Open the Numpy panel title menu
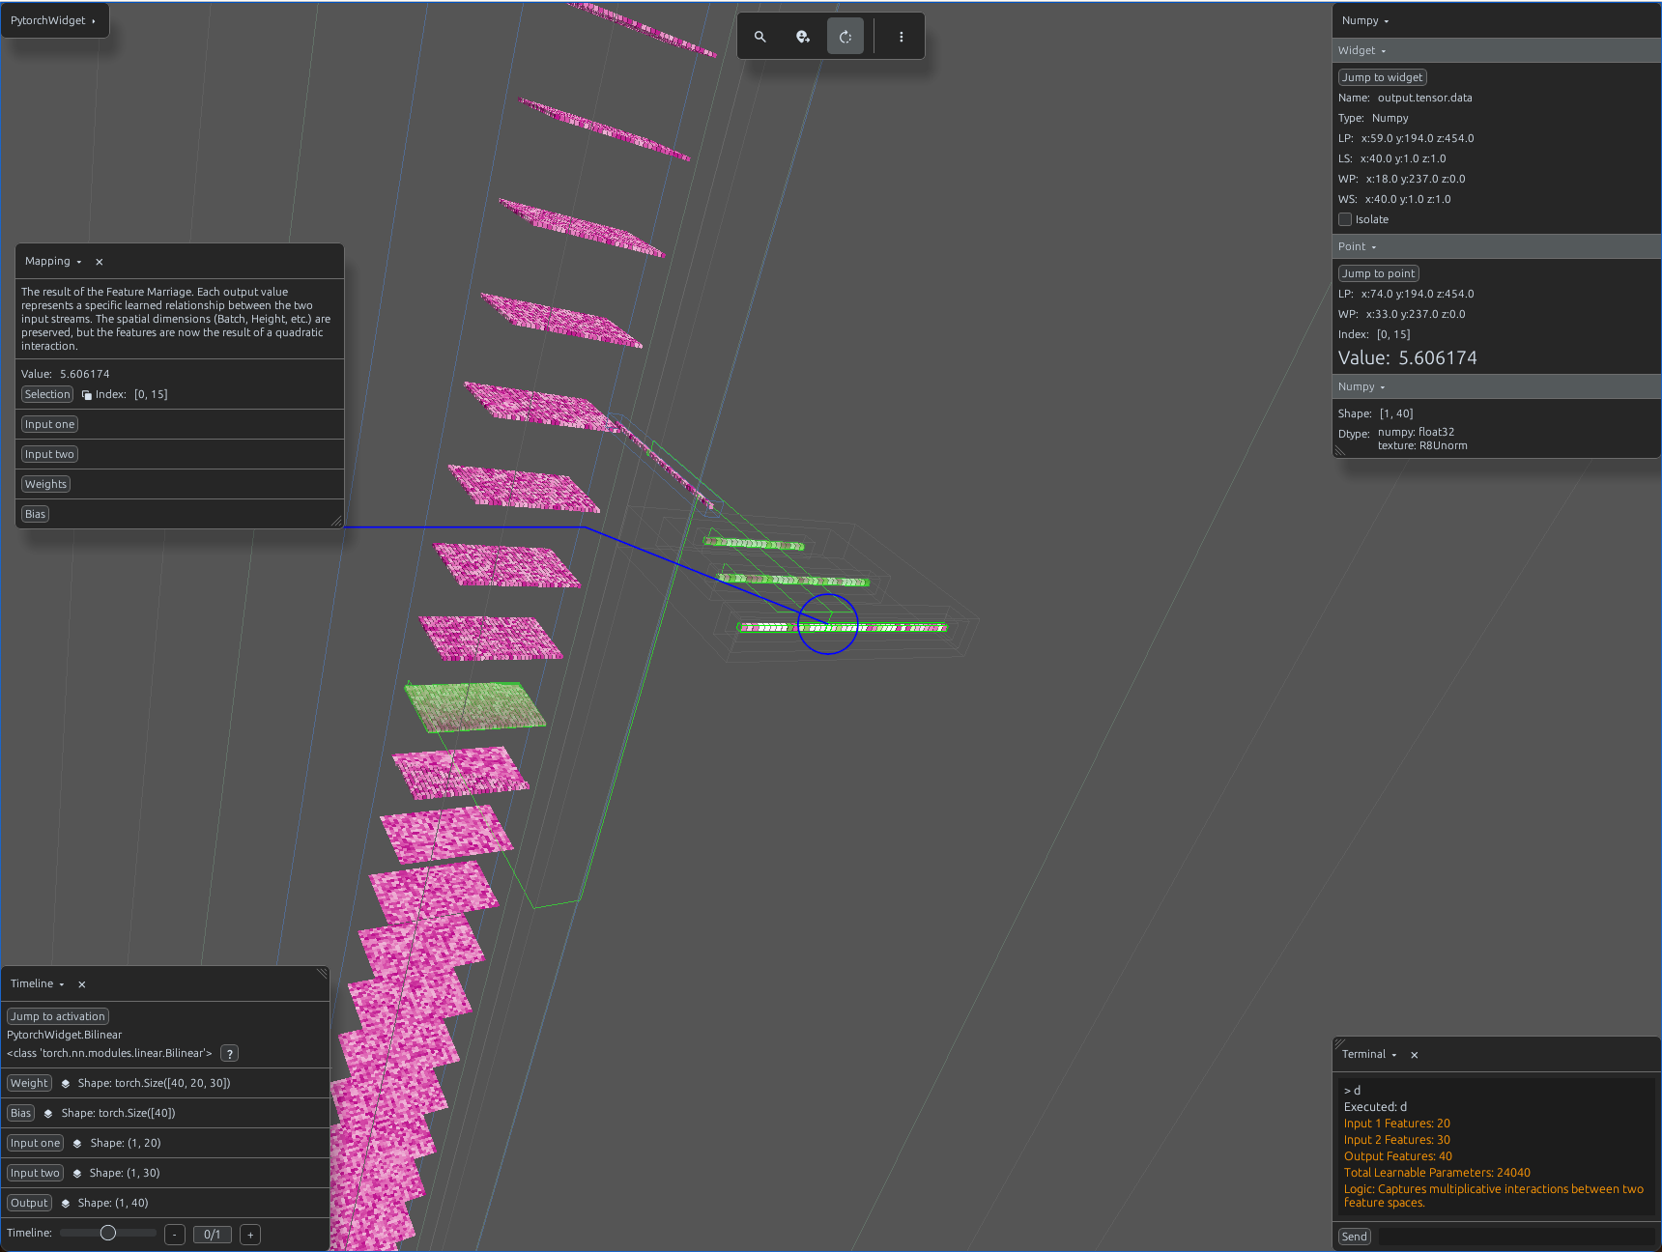This screenshot has height=1252, width=1662. (1365, 21)
